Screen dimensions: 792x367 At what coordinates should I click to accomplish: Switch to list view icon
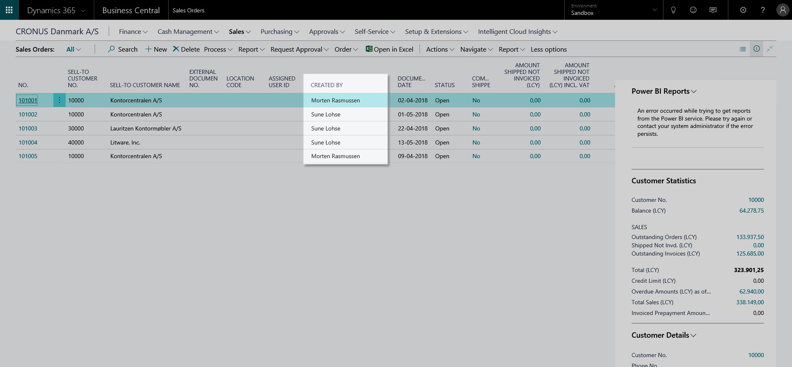743,49
